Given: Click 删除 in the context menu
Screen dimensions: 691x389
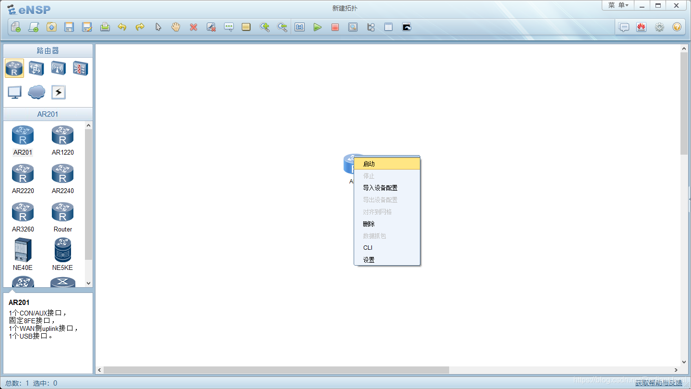Looking at the screenshot, I should coord(387,224).
